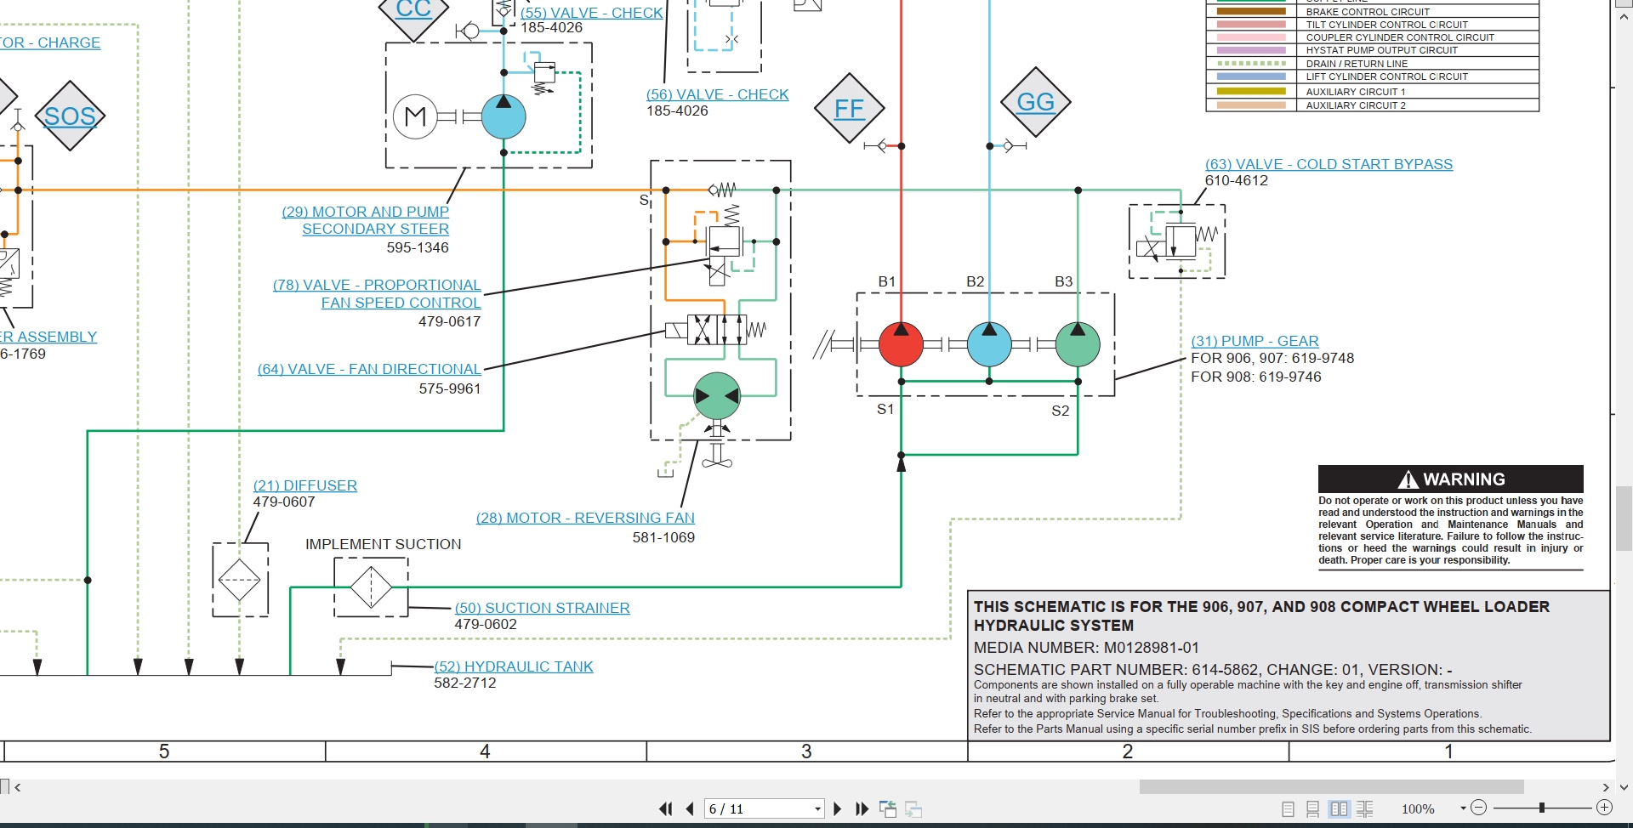Screen dimensions: 1633x828
Task: Switch to single page view
Action: (1288, 809)
